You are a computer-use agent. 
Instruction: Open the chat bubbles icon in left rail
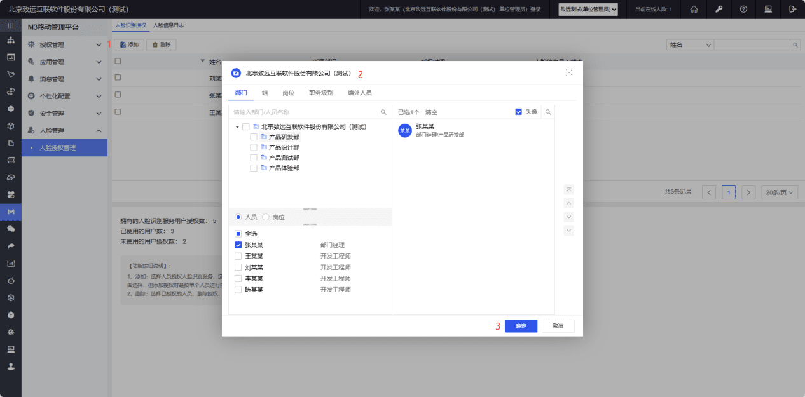pyautogui.click(x=11, y=229)
